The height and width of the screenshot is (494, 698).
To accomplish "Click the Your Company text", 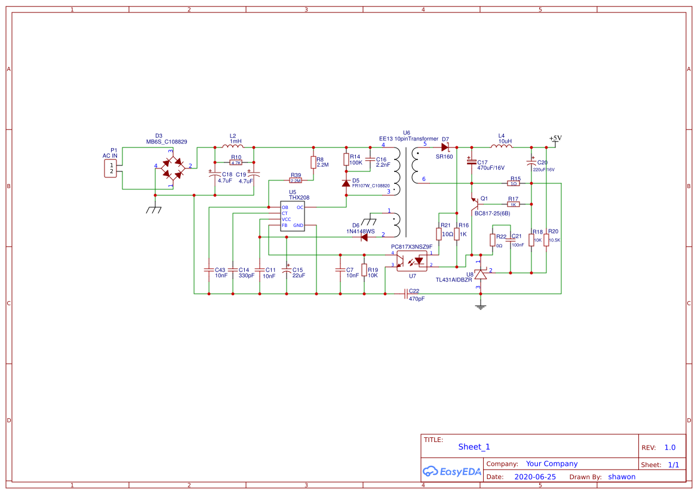I will tap(551, 464).
